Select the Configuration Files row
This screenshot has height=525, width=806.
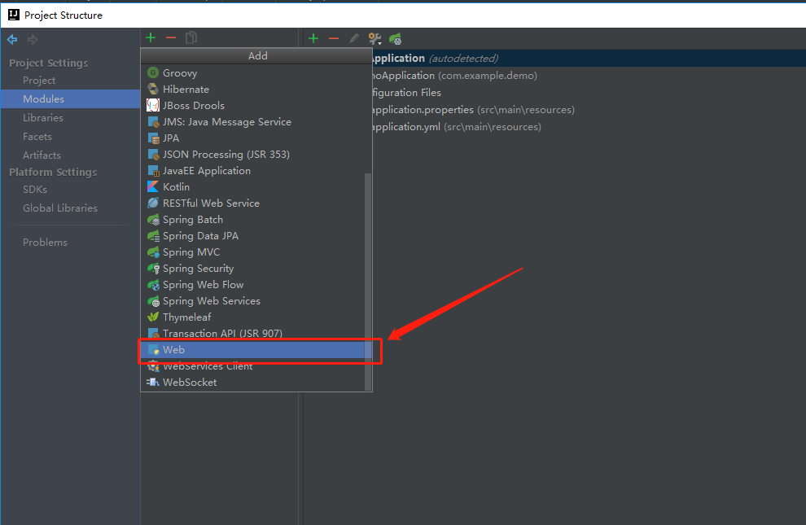(589, 93)
